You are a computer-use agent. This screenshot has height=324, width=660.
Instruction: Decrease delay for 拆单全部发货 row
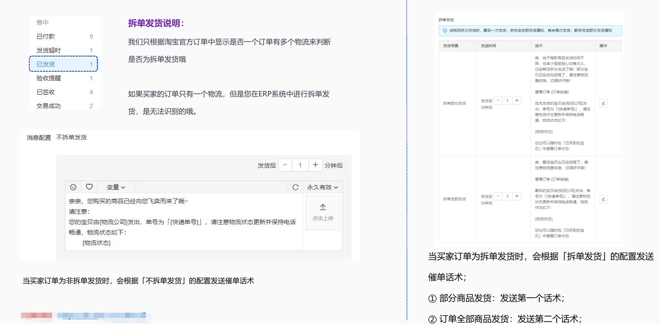498,196
